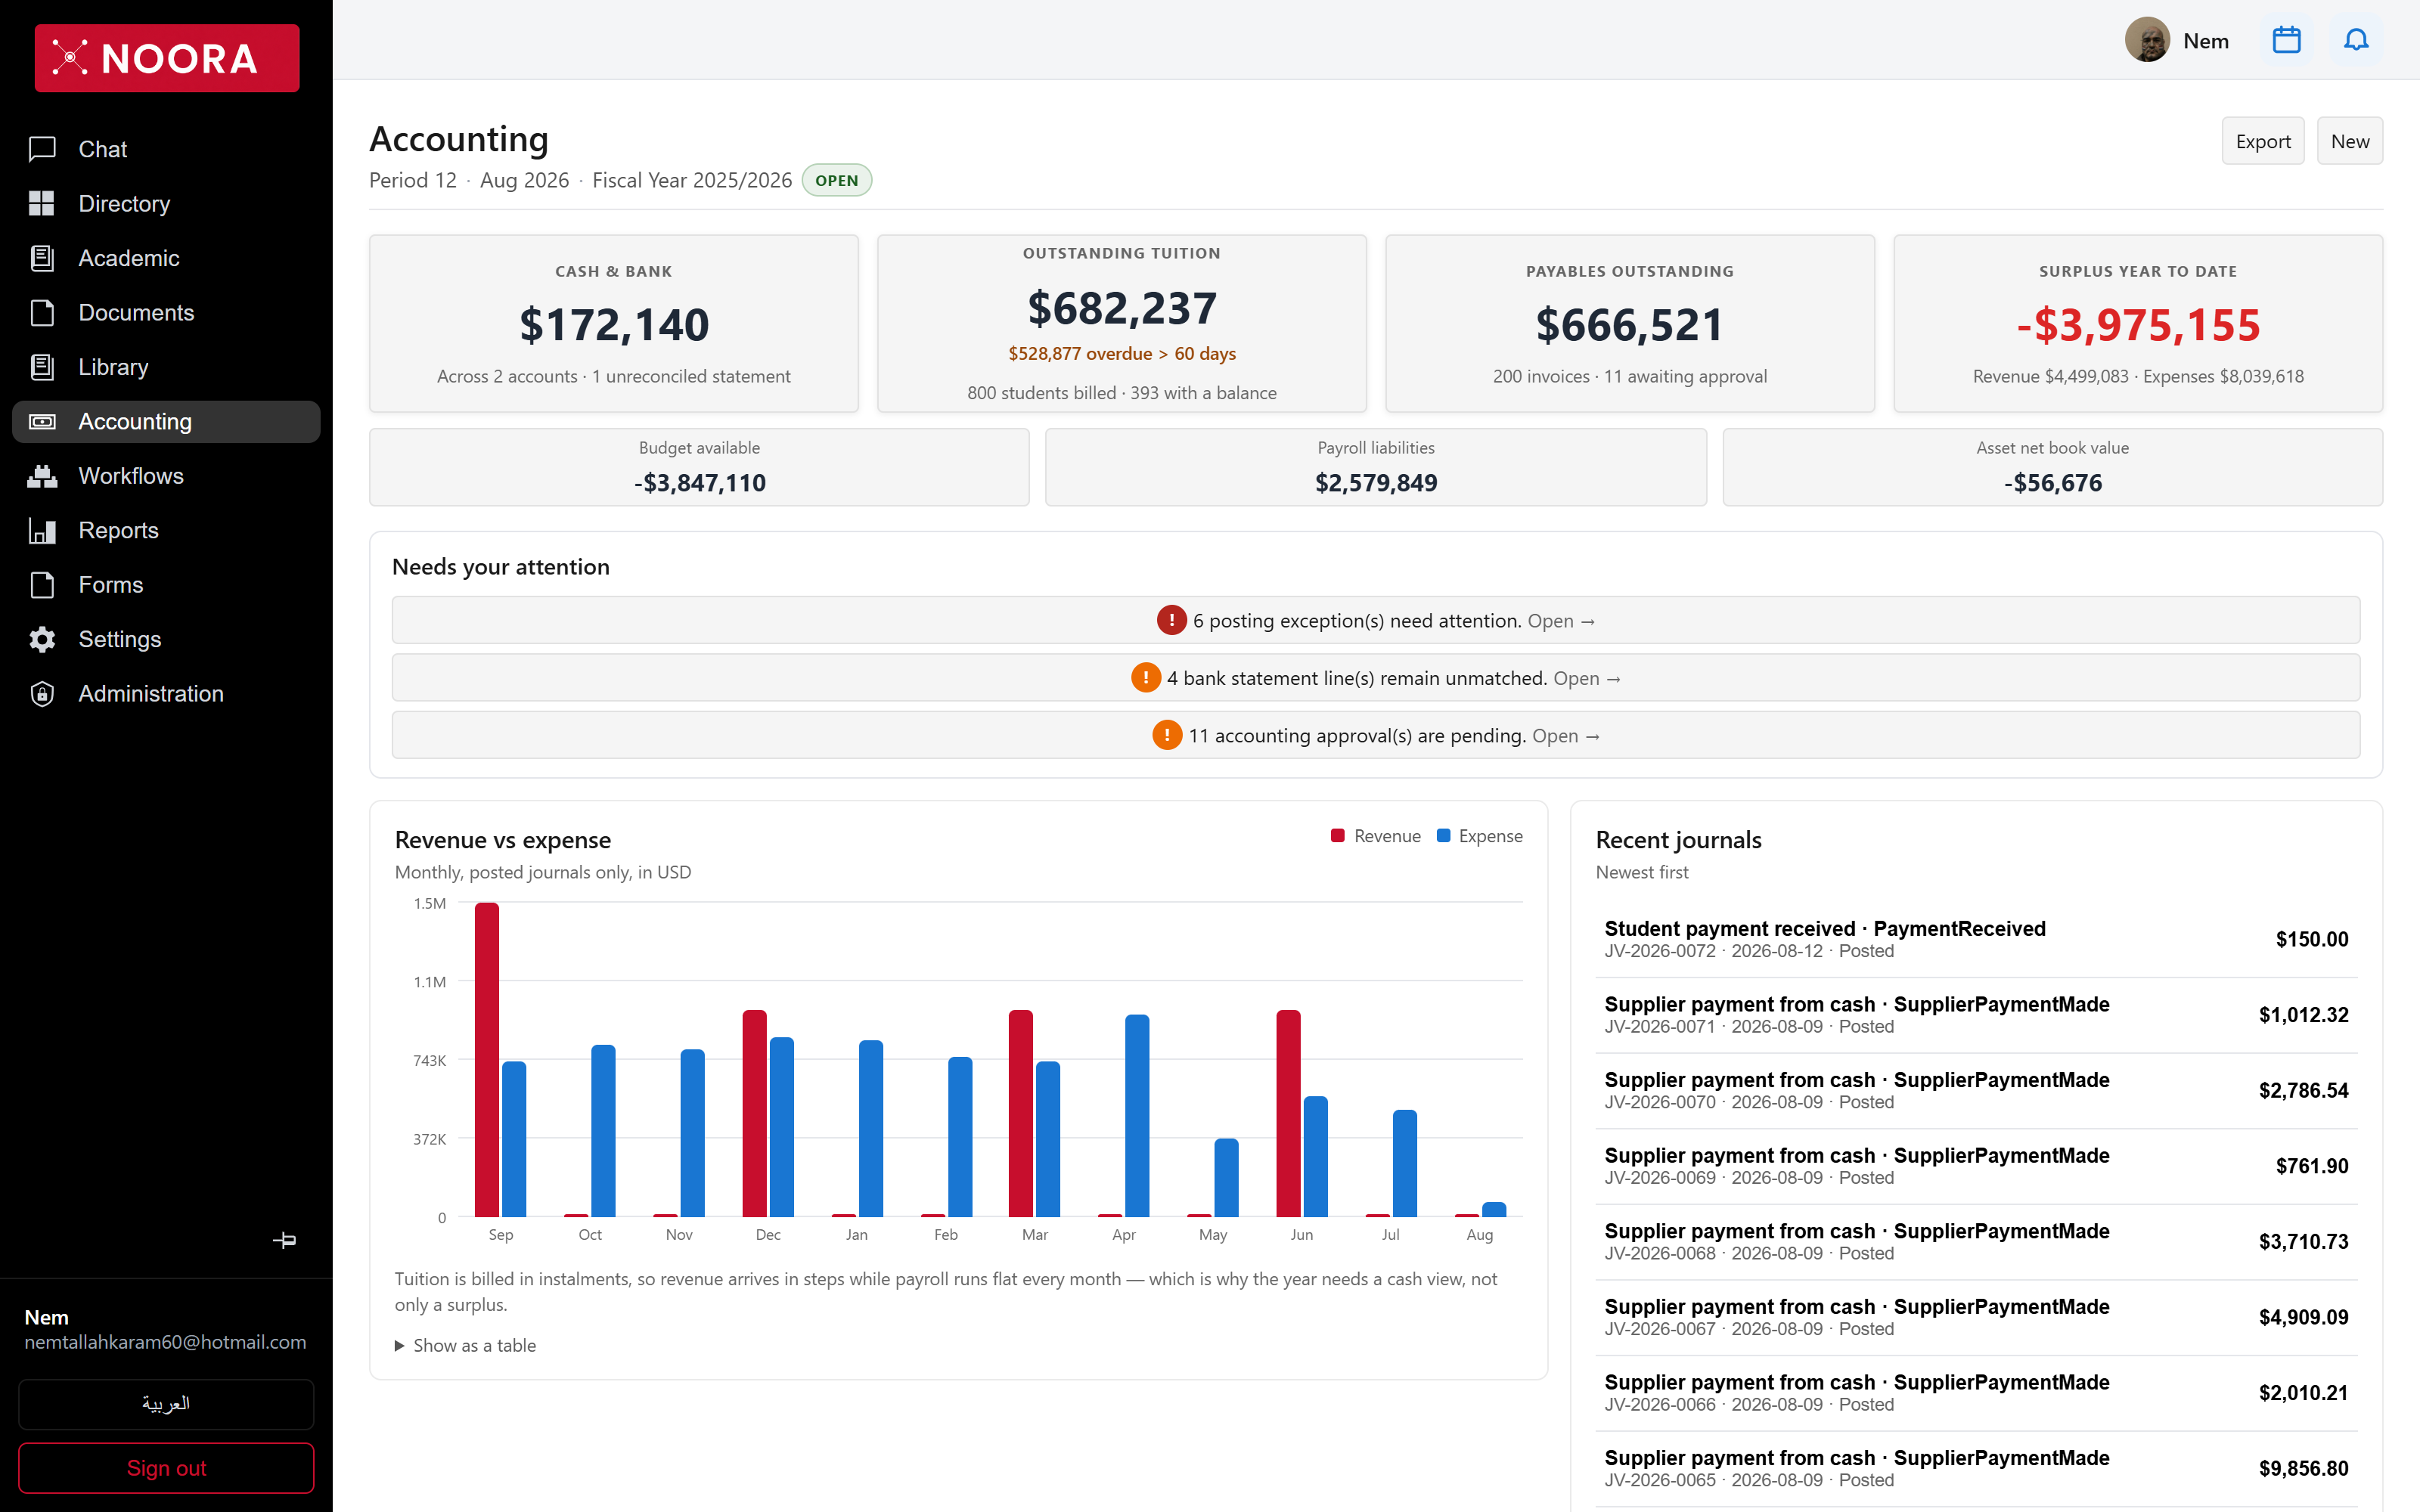Click the Asset net book value tile
The height and width of the screenshot is (1512, 2420).
point(2052,467)
